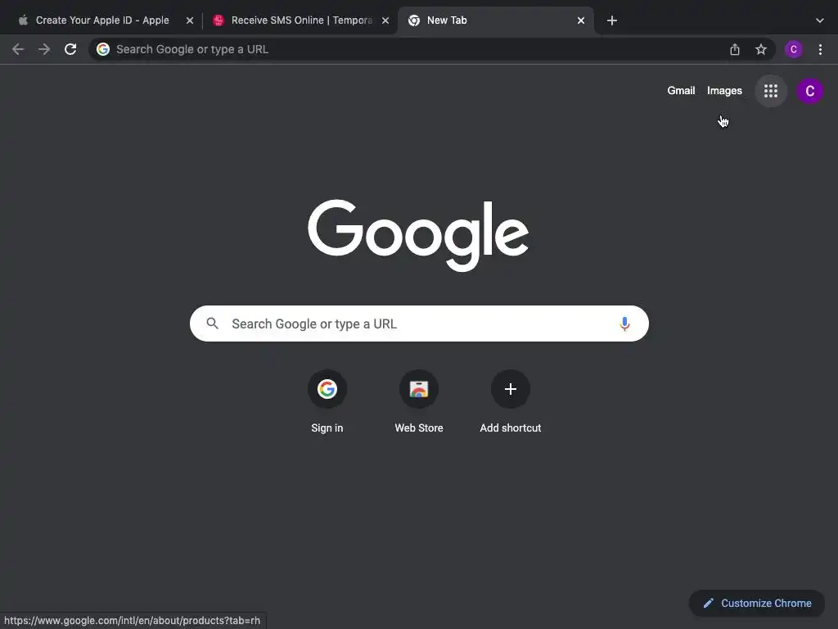Click the browser Back arrow

pos(18,49)
